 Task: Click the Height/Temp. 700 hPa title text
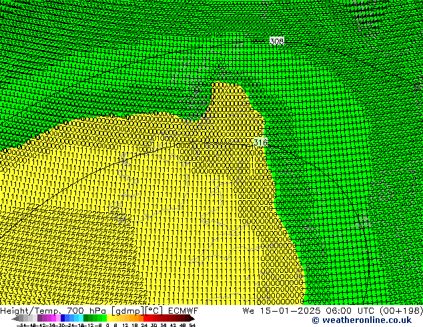tap(54, 311)
